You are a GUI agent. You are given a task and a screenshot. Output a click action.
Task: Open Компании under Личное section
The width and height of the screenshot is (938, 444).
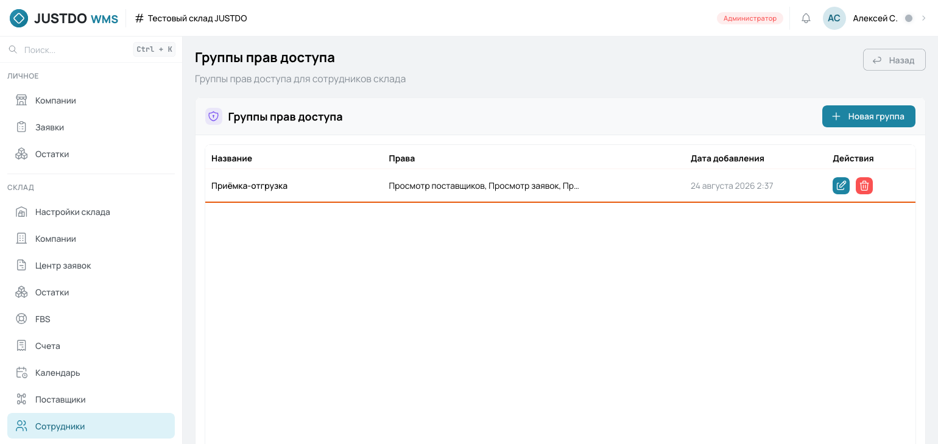(91, 100)
